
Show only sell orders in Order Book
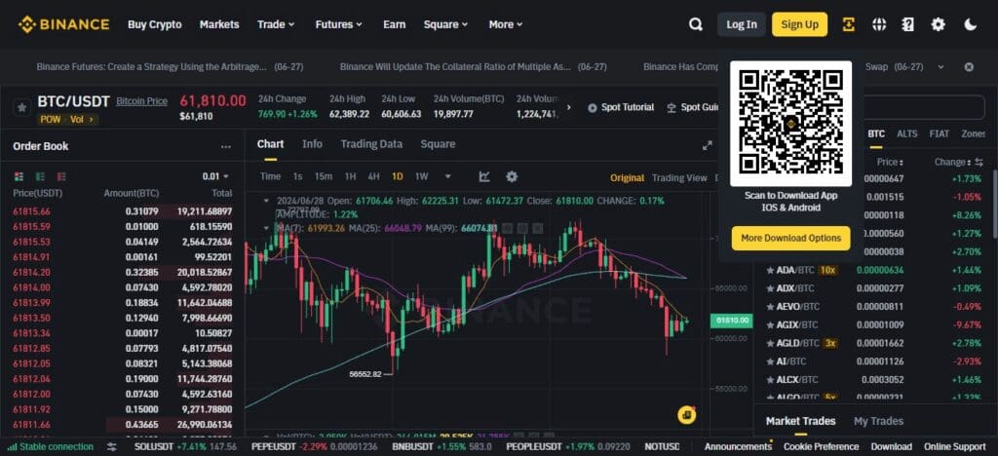[61, 176]
